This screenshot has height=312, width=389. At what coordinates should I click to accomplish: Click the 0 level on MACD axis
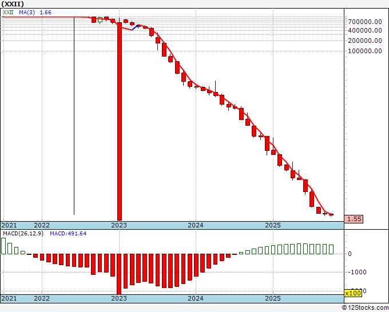pyautogui.click(x=350, y=254)
